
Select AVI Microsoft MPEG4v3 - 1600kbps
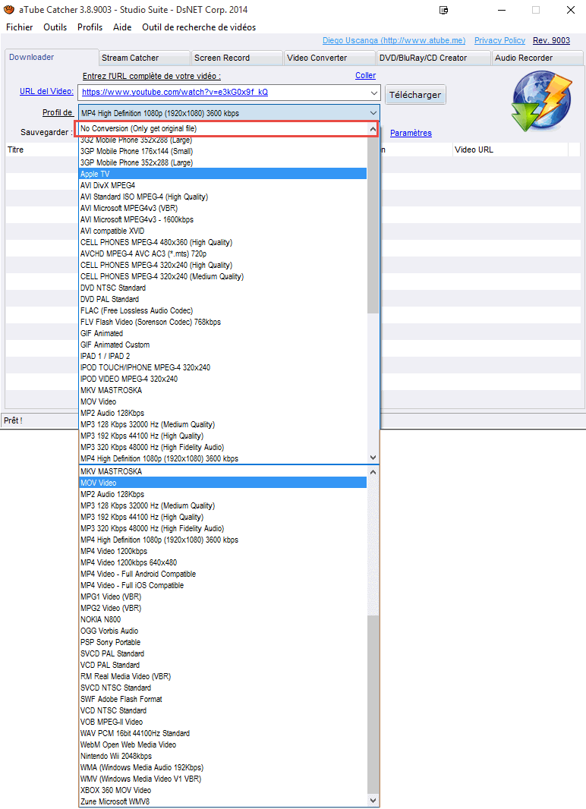click(223, 219)
